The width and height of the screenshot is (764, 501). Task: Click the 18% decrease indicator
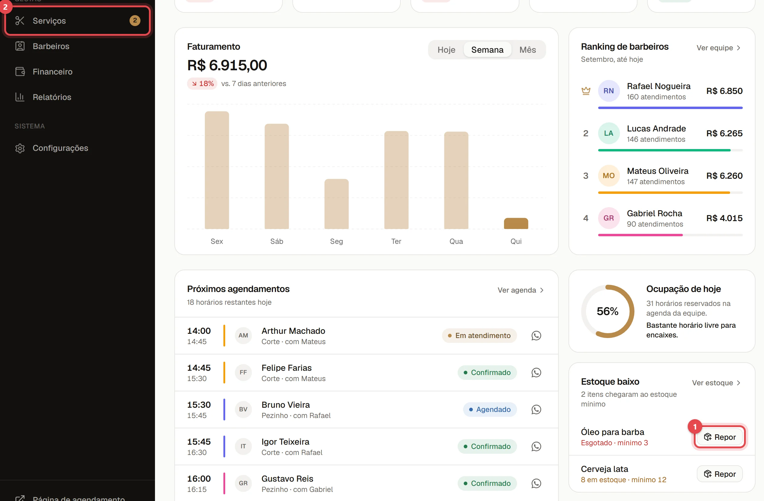coord(202,84)
